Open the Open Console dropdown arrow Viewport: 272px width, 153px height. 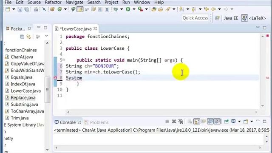(252, 122)
